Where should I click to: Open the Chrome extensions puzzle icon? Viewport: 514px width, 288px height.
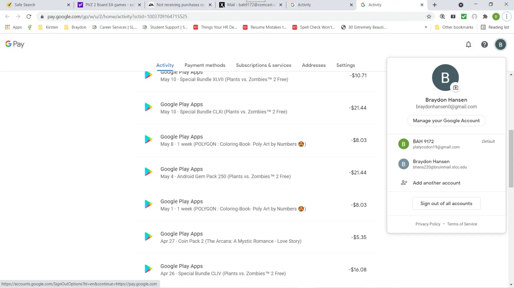click(485, 16)
